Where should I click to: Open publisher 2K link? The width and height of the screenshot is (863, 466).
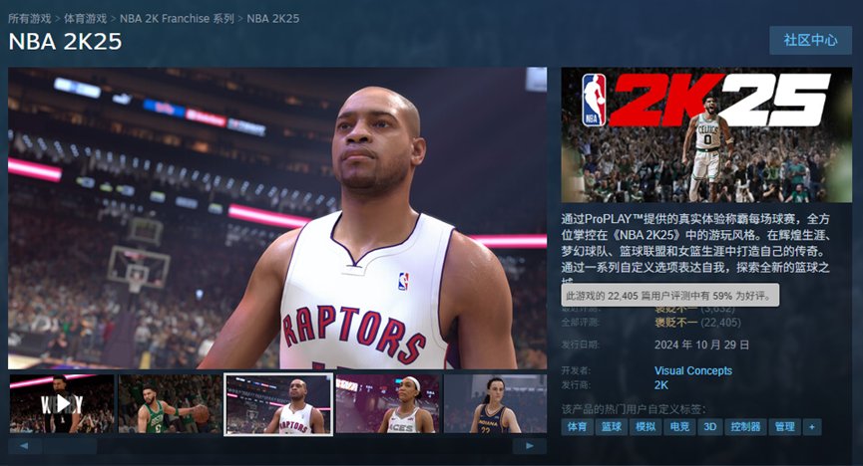point(661,385)
